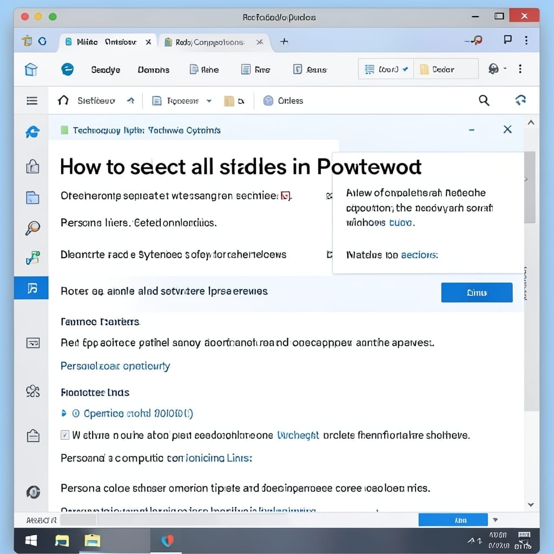Expand the Ɔpemtice σιohd item arrow
Viewport: 554px width, 554px height.
(x=64, y=413)
